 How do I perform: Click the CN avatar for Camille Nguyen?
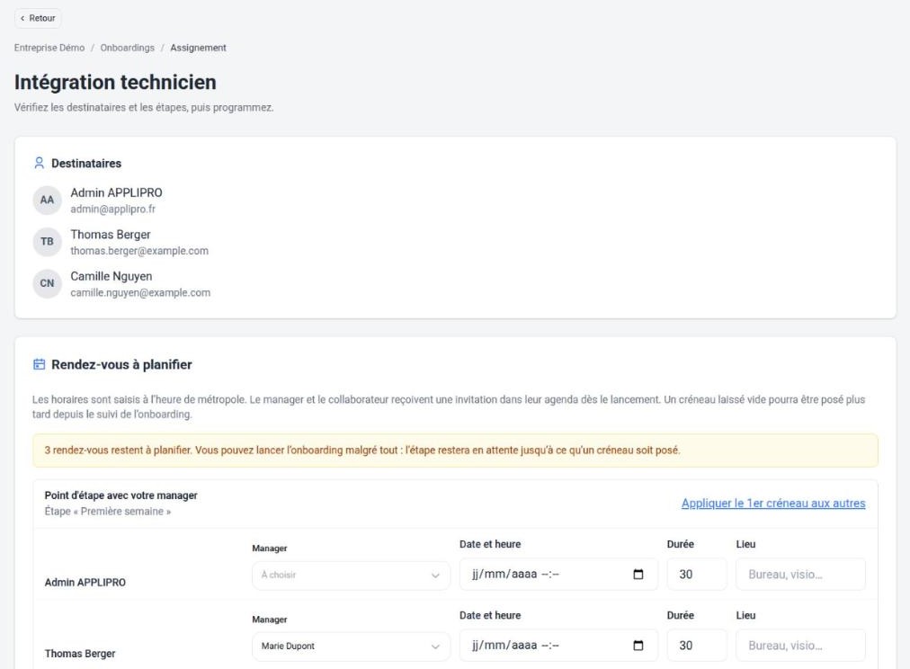[47, 284]
